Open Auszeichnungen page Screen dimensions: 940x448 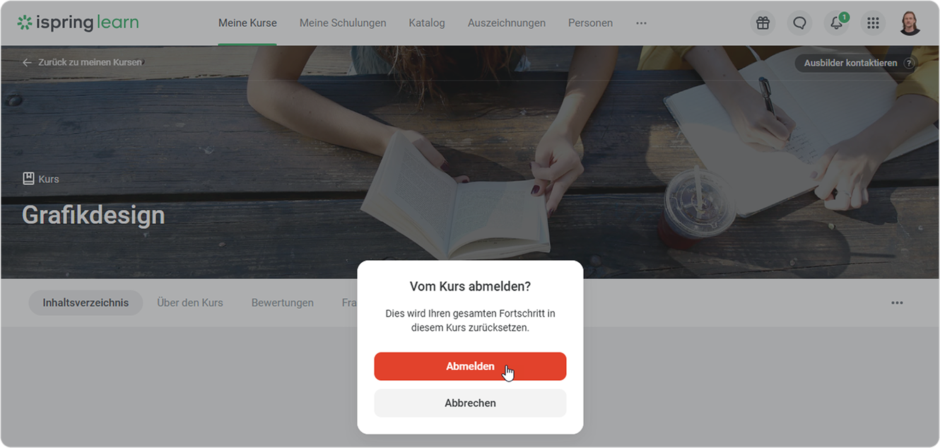coord(507,23)
